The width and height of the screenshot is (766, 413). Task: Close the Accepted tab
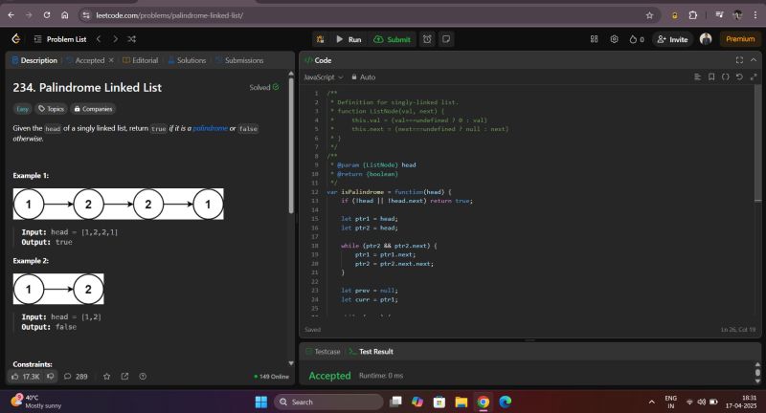click(x=111, y=60)
